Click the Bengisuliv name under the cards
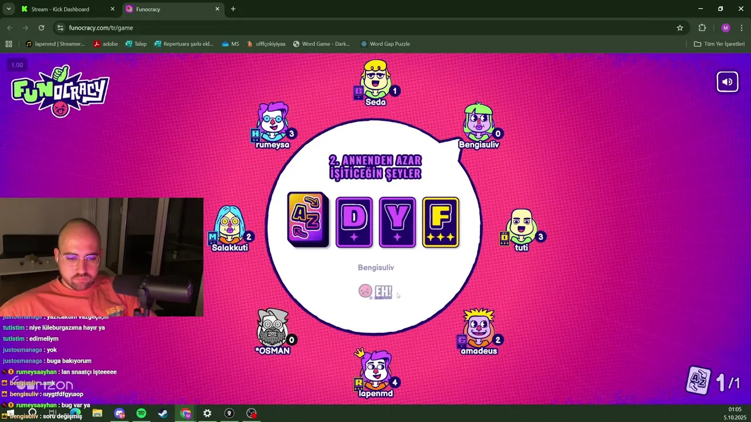This screenshot has height=422, width=751. 375,267
